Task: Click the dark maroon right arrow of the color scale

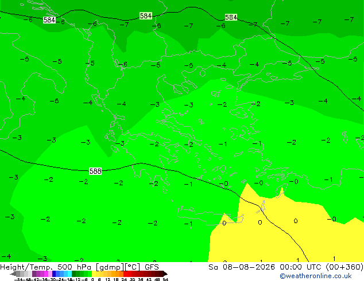Action: (x=165, y=274)
